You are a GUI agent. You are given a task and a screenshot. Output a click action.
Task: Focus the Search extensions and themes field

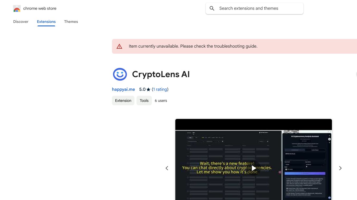[255, 8]
